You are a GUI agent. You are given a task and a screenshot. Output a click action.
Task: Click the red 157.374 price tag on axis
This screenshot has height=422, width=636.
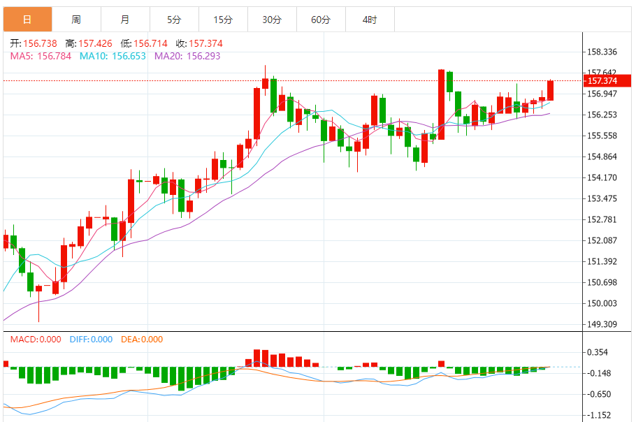[604, 81]
